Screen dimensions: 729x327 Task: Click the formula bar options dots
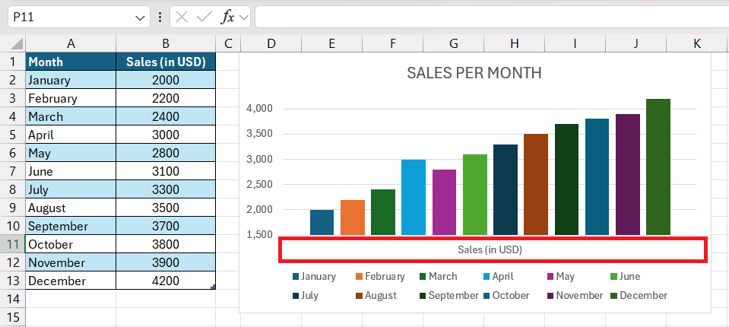click(x=160, y=17)
